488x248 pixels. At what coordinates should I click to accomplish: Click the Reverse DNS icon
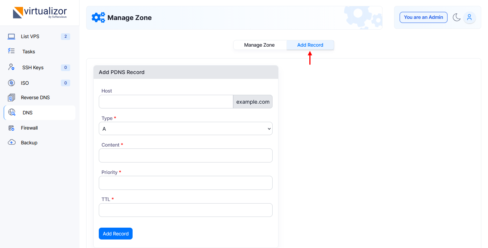12,98
